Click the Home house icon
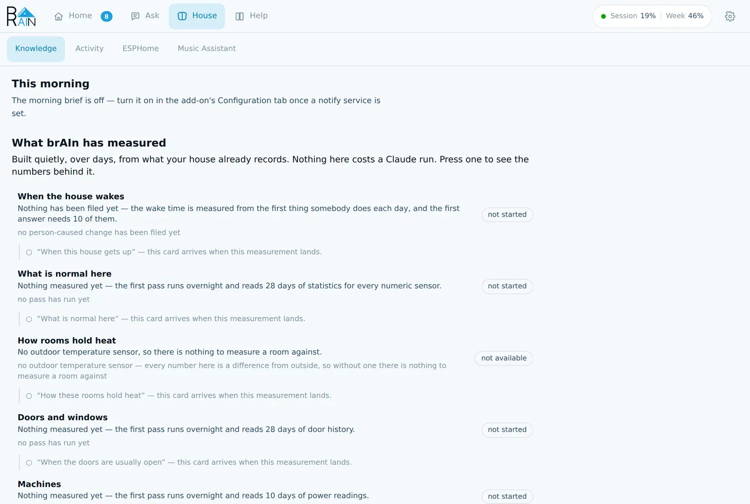 tap(59, 16)
